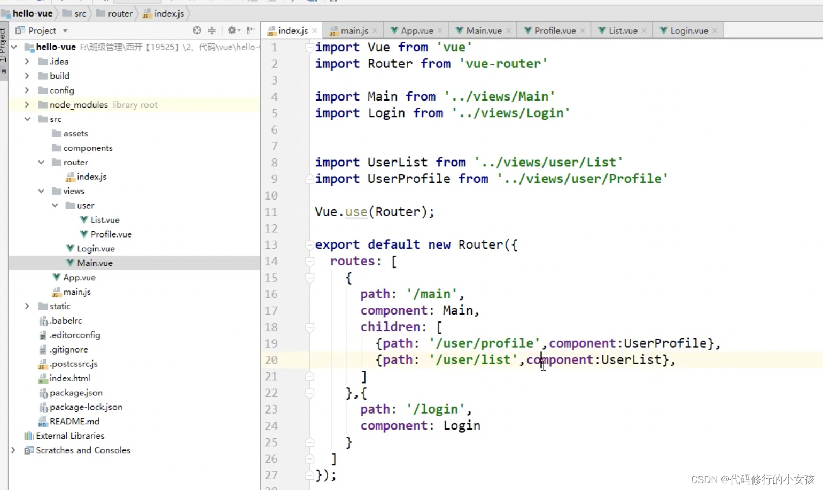Switch to the List.vue editor tab

(623, 30)
